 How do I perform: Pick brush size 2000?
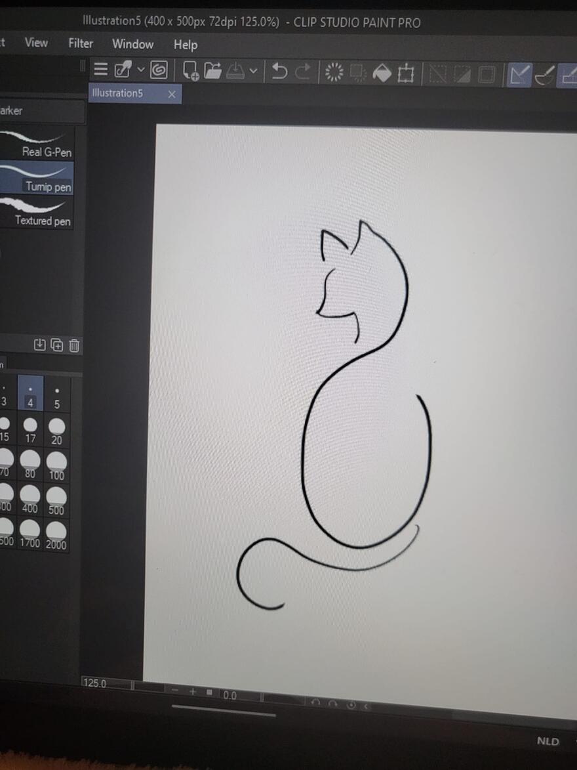pos(56,535)
